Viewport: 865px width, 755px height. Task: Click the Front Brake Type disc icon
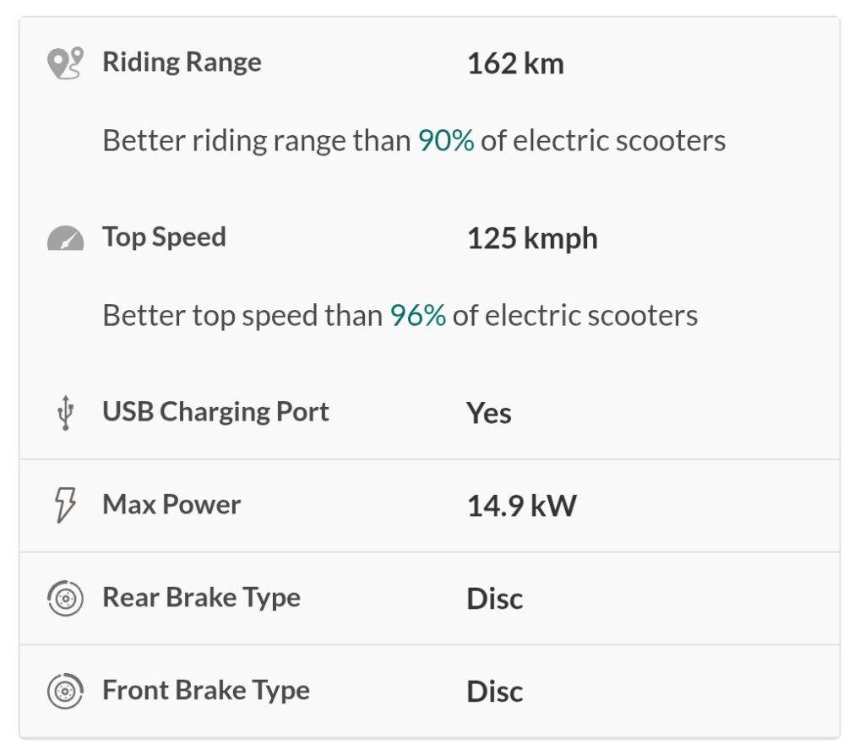click(x=65, y=692)
